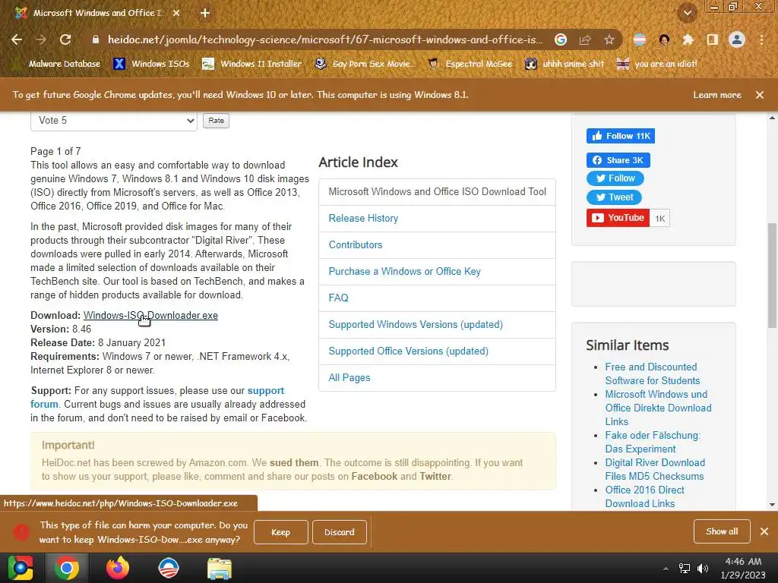Click 'sued them' link in Important box
778x583 pixels.
point(294,463)
